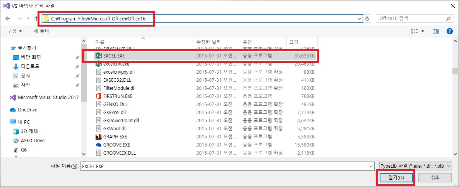Select EXSEC32.DLL in the list

click(x=116, y=80)
